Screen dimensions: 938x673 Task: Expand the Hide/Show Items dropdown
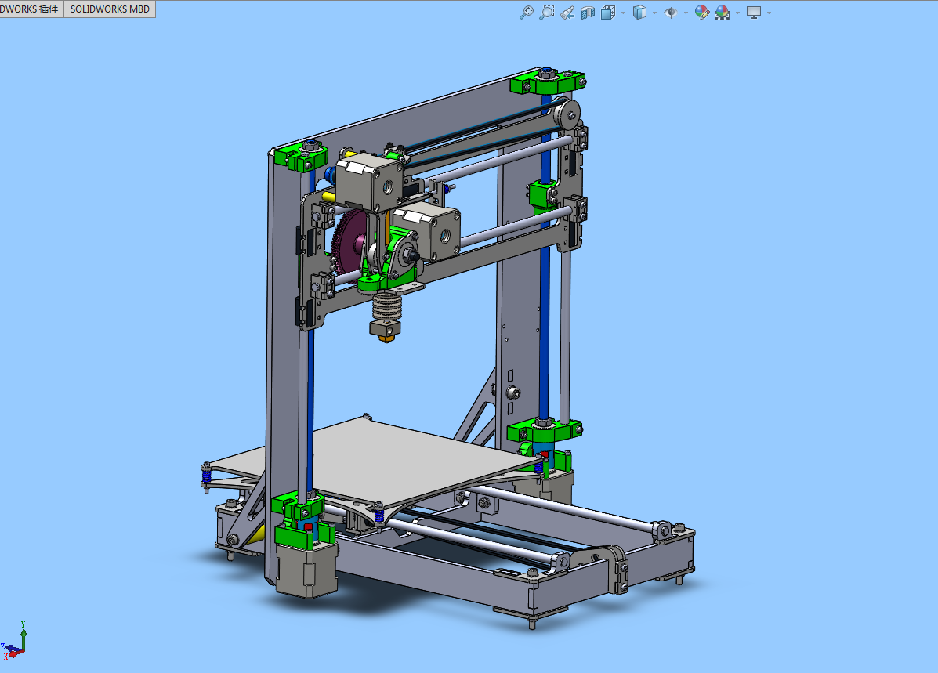(685, 13)
